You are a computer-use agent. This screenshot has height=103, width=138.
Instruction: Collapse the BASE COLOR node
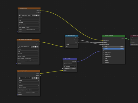point(19,8)
